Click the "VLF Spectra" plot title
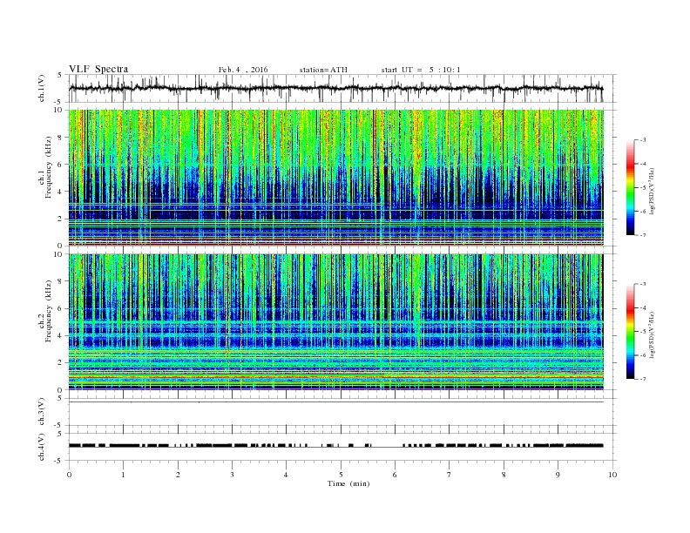The width and height of the screenshot is (690, 533). click(98, 69)
